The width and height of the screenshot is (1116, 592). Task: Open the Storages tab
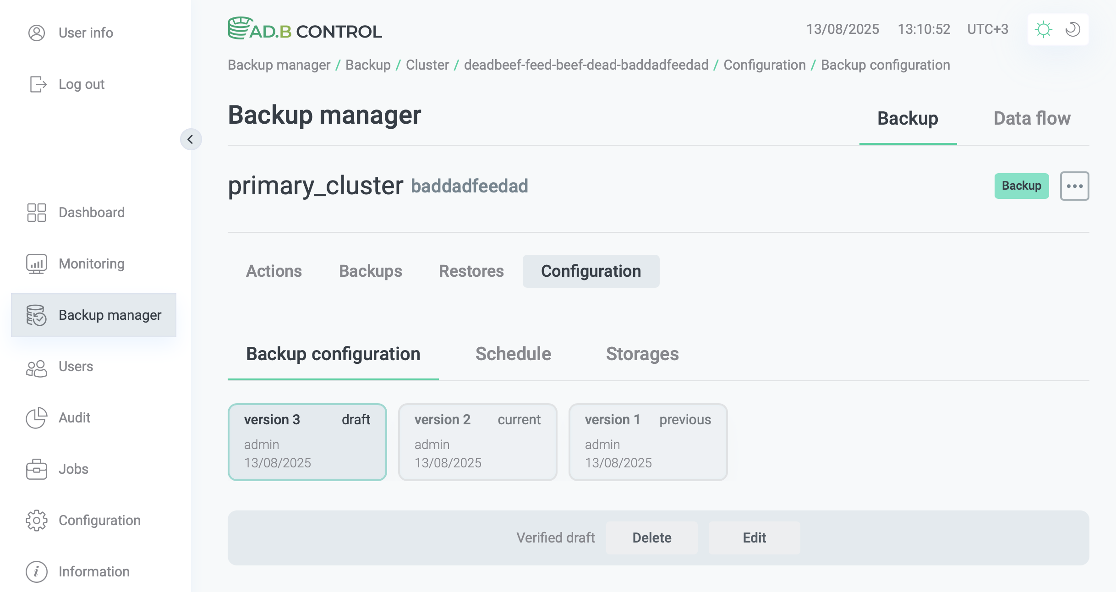pos(642,354)
